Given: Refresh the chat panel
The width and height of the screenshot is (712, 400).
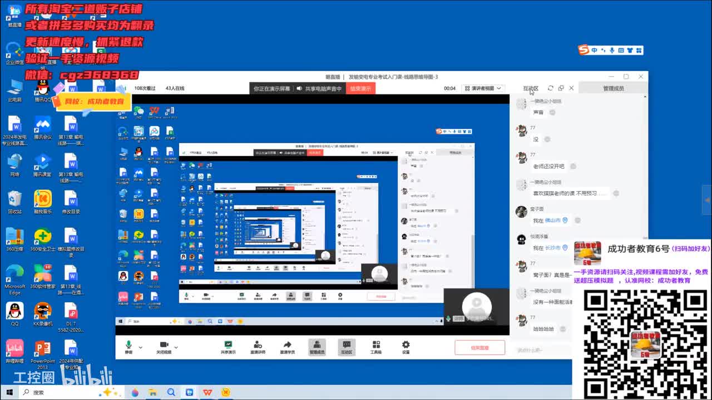Looking at the screenshot, I should [x=551, y=88].
